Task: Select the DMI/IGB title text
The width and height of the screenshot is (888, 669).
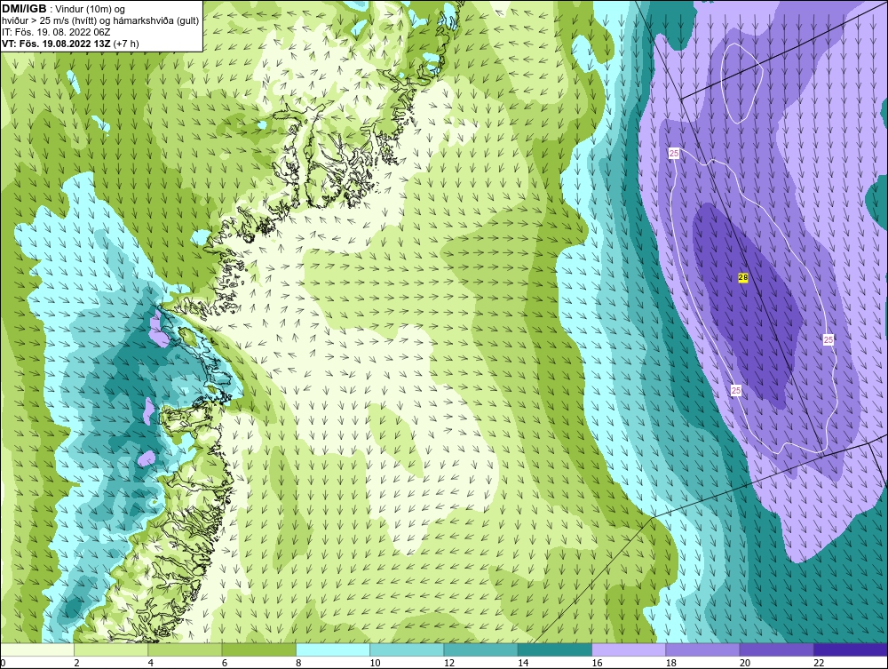Action: tap(24, 9)
